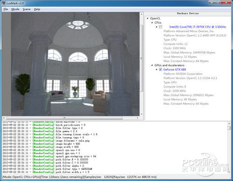Click the log panel scroll-down arrow
233x181 pixels.
(229, 172)
